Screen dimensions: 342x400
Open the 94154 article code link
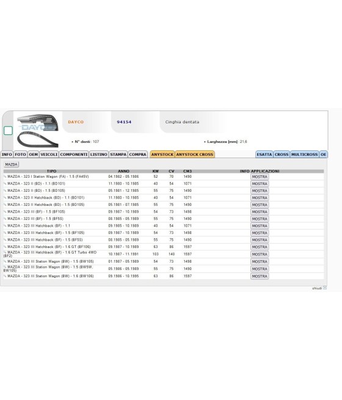click(124, 122)
